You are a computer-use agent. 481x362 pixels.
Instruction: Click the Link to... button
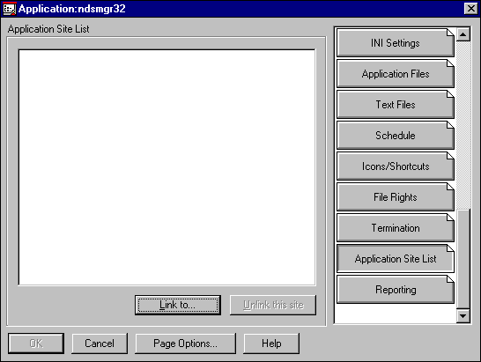[x=178, y=305]
